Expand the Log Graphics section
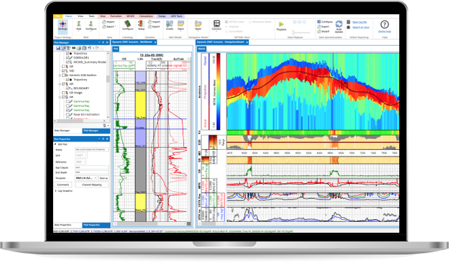The height and width of the screenshot is (262, 449). (56, 191)
